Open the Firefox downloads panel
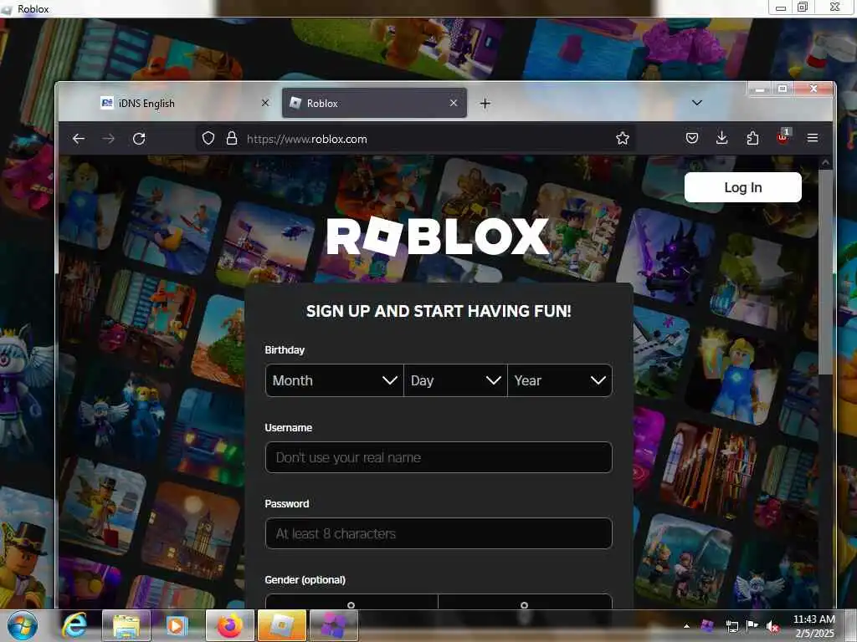The height and width of the screenshot is (642, 857). coord(722,138)
